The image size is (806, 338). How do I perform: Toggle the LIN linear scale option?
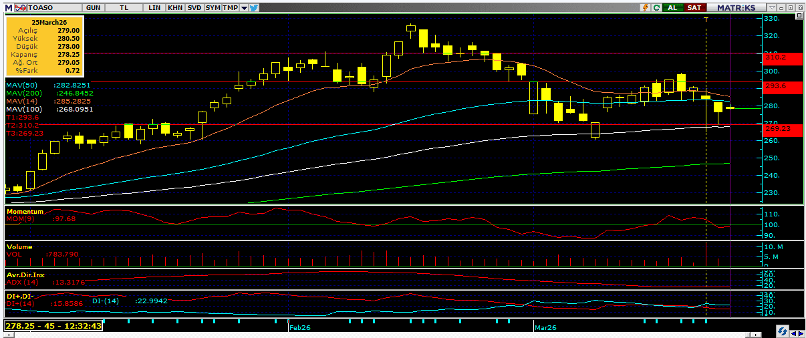coord(155,7)
